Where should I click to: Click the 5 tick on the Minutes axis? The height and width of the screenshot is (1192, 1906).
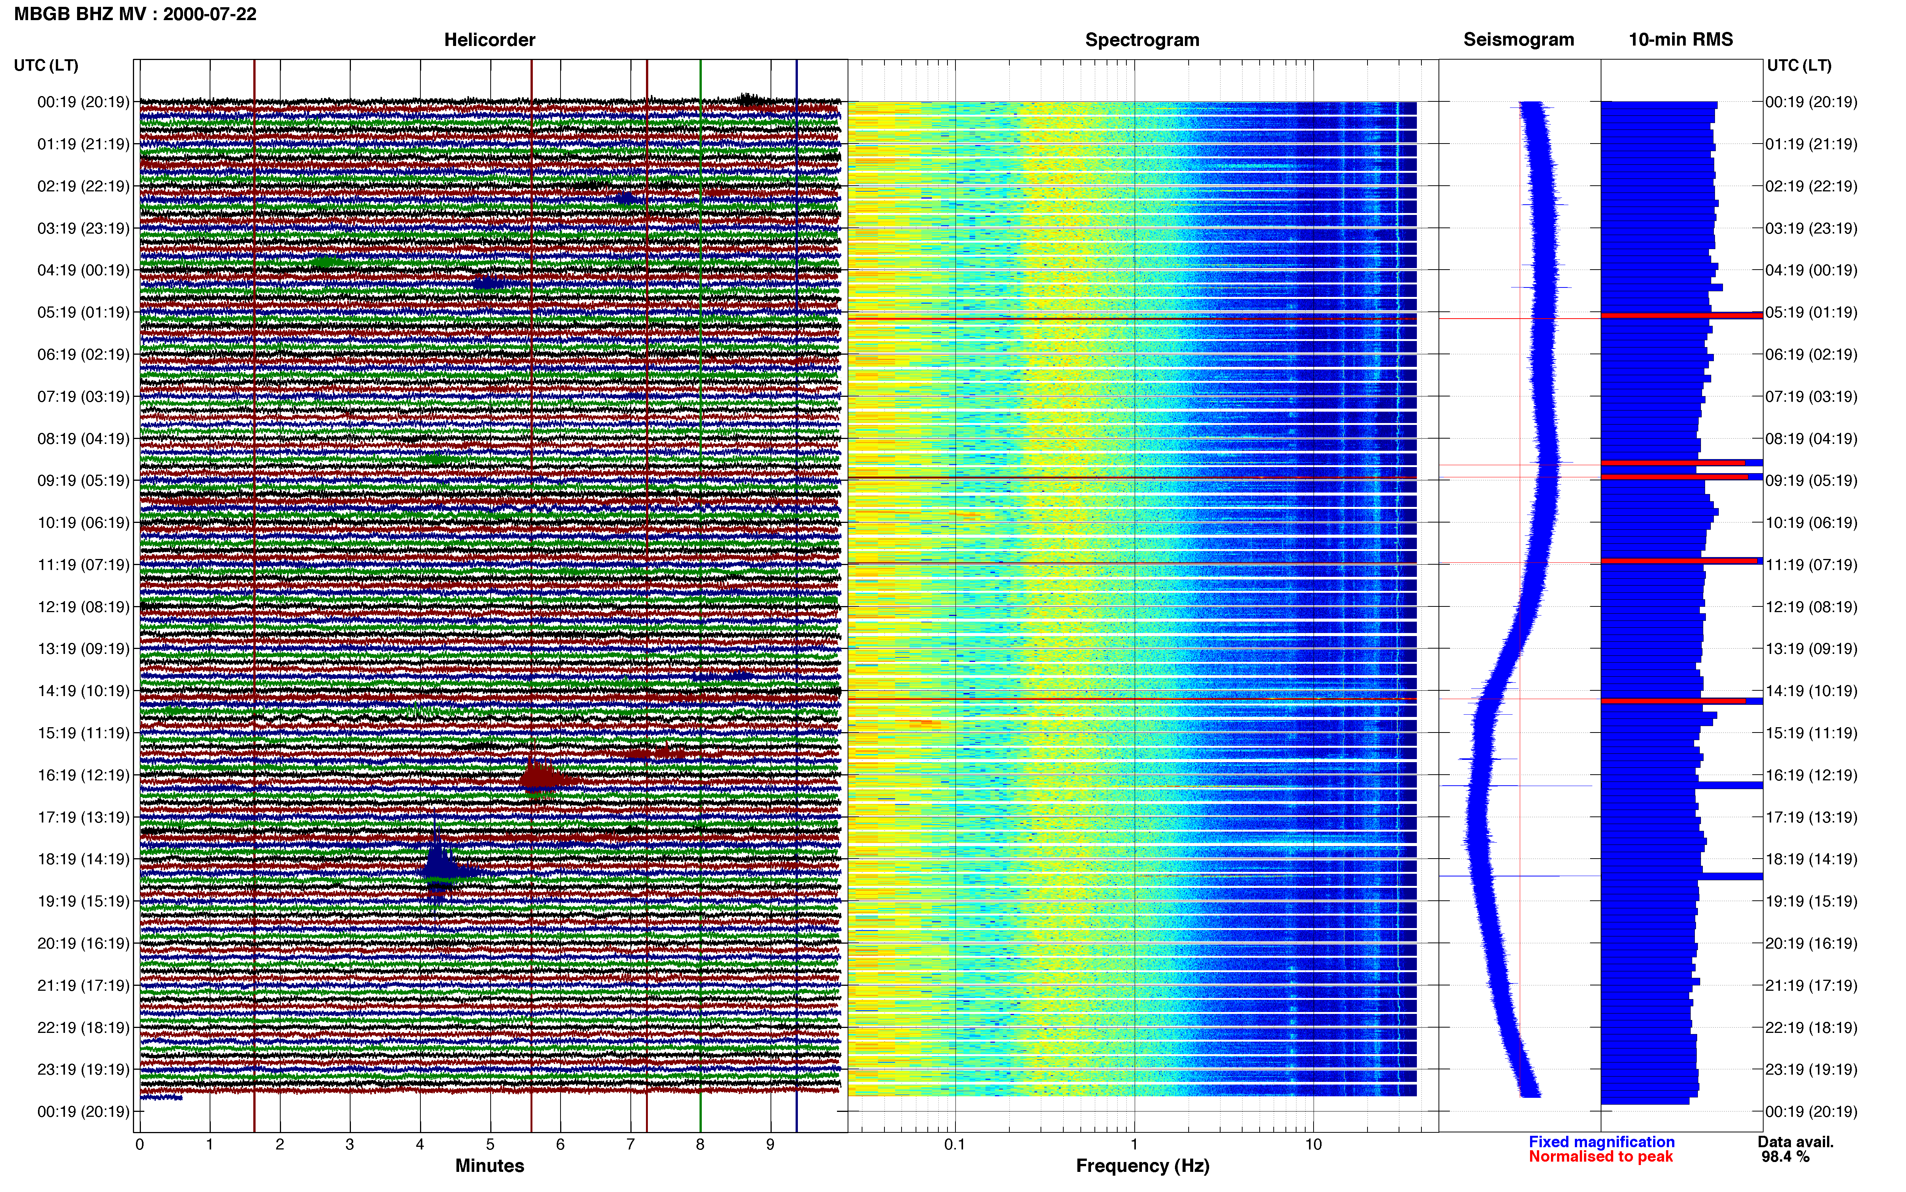pos(490,1145)
